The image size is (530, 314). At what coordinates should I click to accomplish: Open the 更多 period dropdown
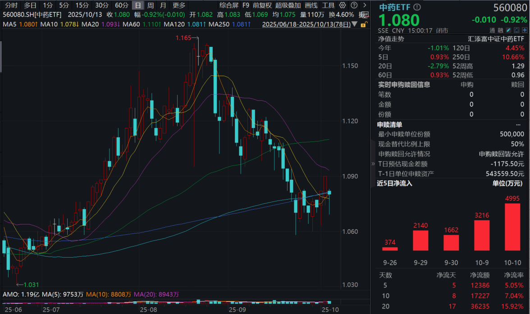(x=178, y=5)
